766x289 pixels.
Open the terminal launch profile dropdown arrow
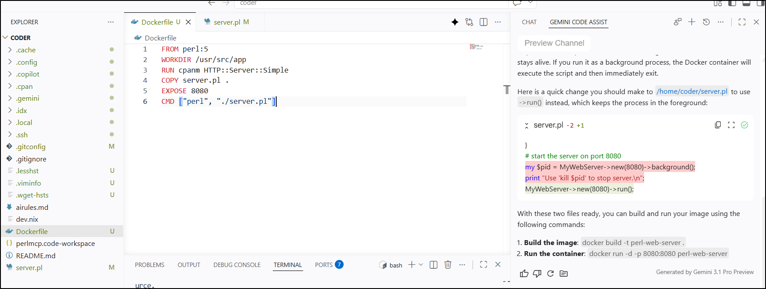(x=421, y=264)
